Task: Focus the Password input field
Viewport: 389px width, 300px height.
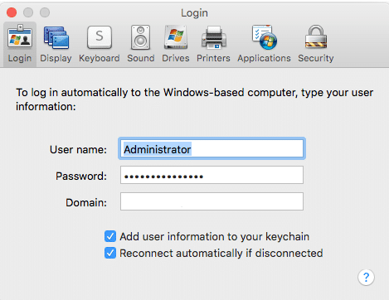Action: click(x=212, y=175)
